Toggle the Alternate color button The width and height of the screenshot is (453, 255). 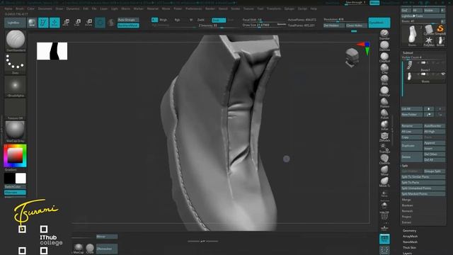[15, 193]
